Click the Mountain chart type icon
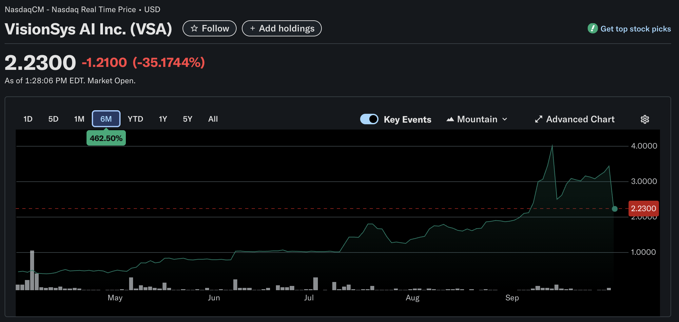 coord(450,119)
